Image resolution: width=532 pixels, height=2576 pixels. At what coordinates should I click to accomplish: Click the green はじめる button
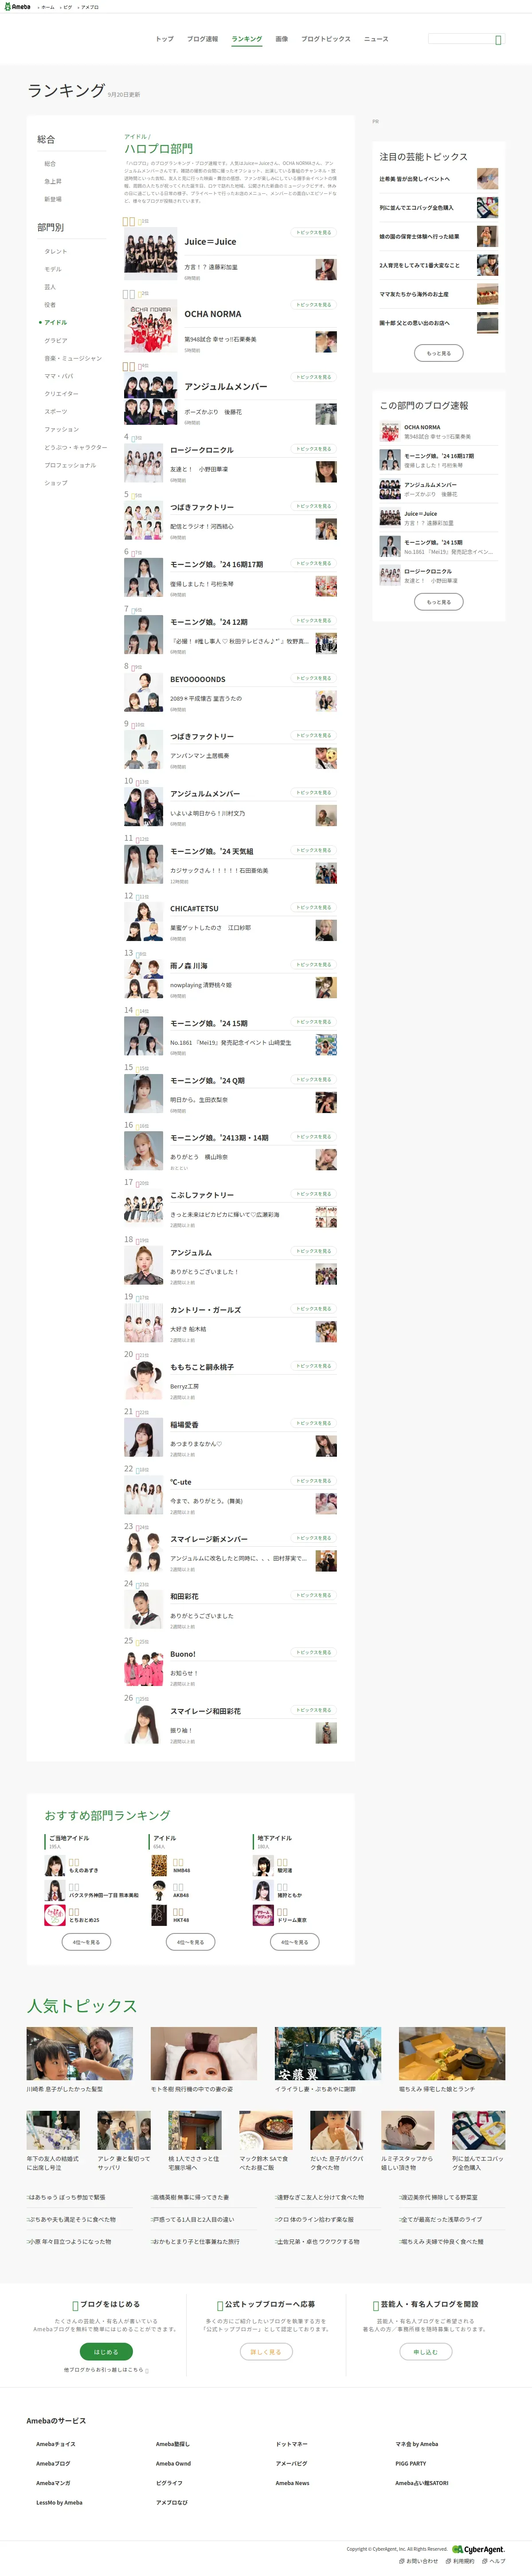tap(105, 2352)
